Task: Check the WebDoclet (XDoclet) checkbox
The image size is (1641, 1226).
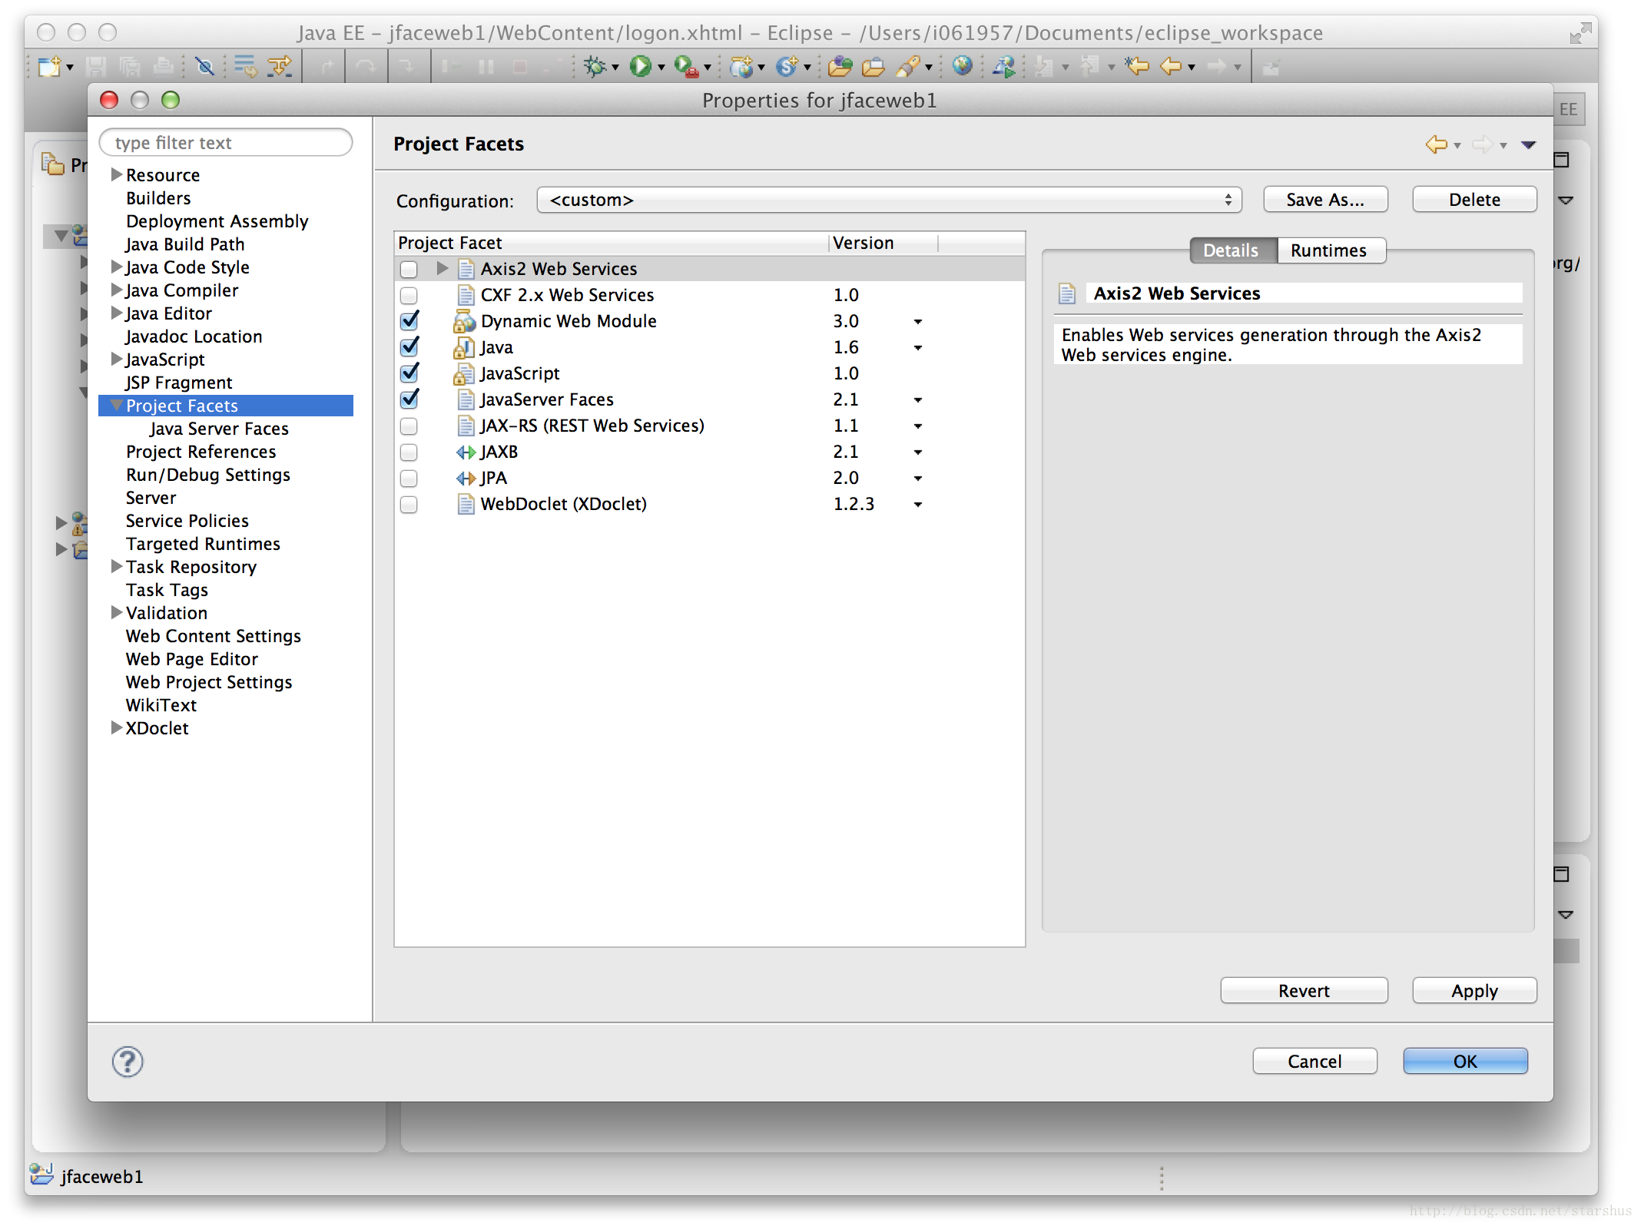Action: (409, 504)
